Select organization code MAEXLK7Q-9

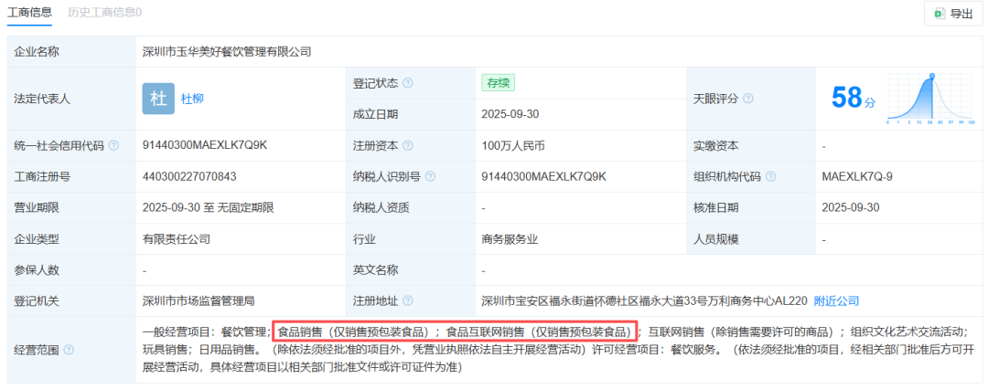(857, 176)
